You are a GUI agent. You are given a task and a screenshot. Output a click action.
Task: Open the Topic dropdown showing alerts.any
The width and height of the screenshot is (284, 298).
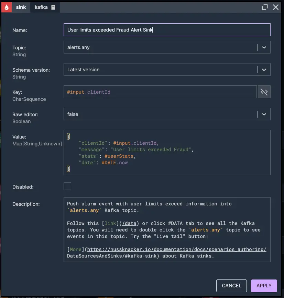coord(167,47)
